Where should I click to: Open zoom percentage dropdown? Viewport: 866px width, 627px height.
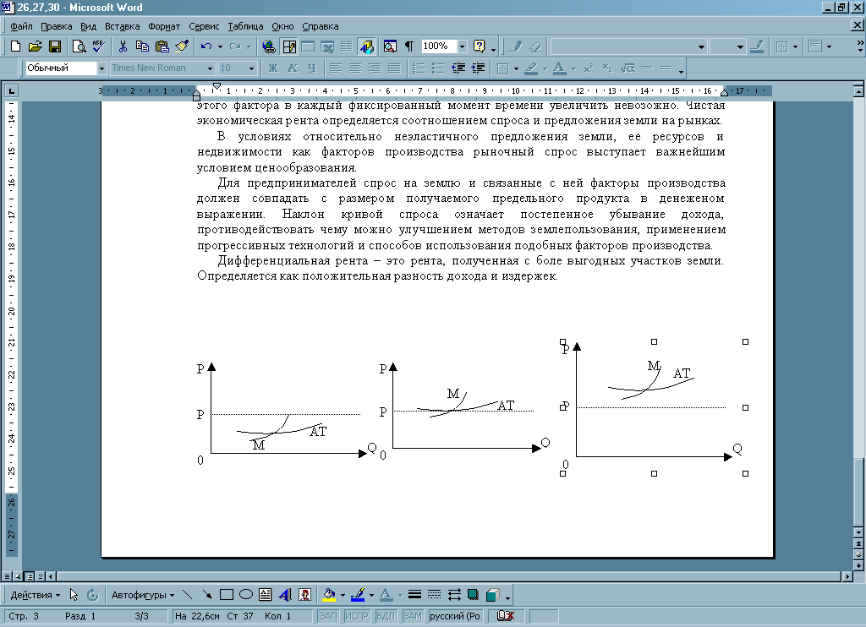click(x=463, y=47)
